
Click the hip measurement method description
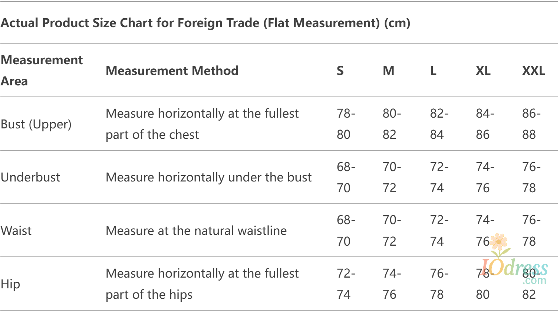(x=202, y=284)
